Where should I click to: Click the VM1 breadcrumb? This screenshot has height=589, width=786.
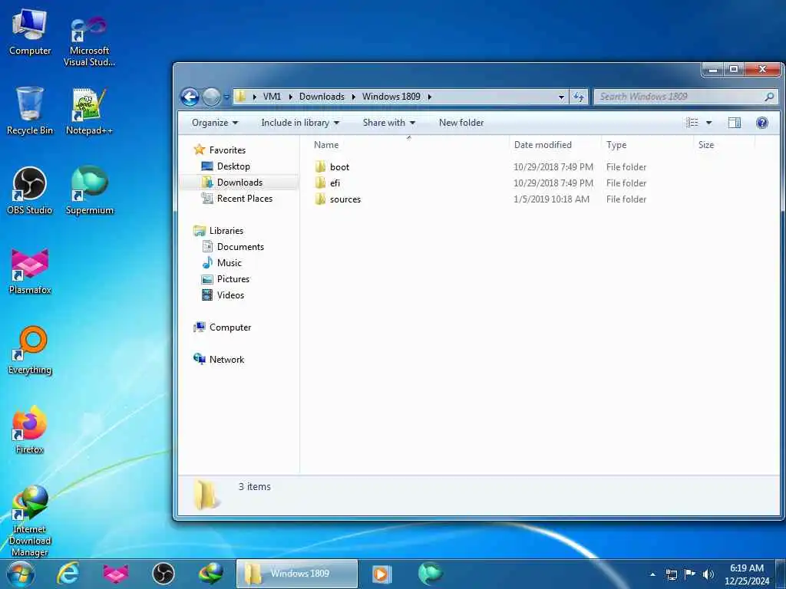tap(272, 97)
